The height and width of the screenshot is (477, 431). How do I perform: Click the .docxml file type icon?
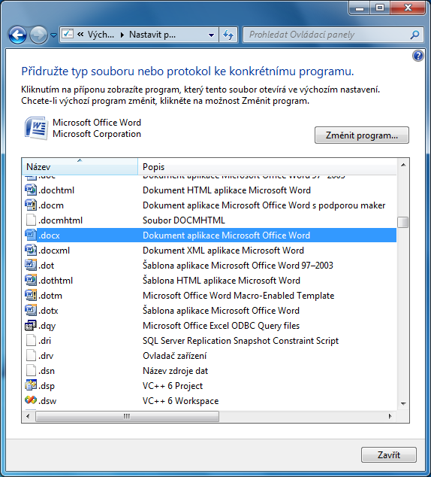point(31,251)
